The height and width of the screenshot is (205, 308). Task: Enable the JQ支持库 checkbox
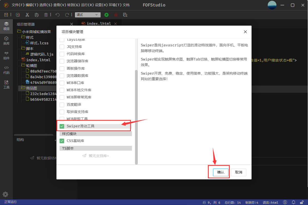pos(62,47)
